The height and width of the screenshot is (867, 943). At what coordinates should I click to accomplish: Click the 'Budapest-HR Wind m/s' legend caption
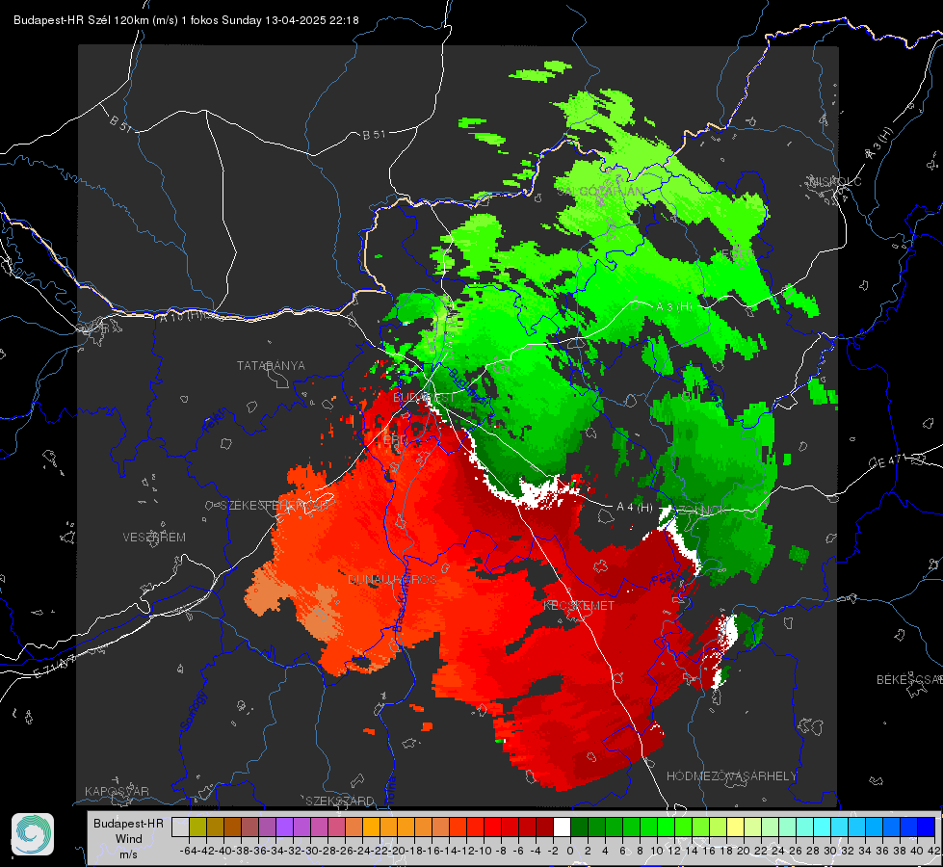[x=128, y=838]
